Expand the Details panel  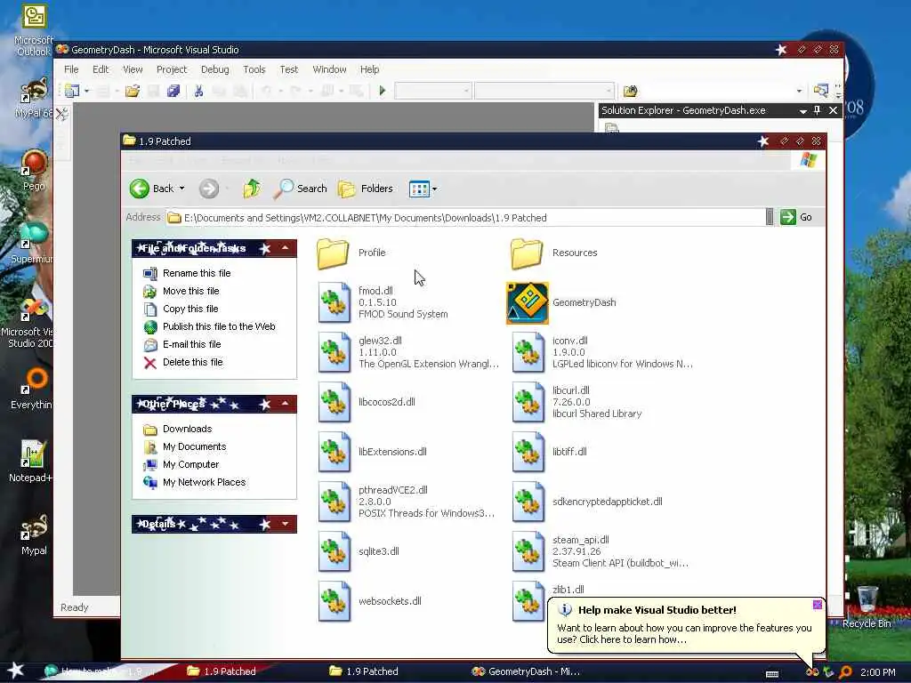tap(285, 524)
